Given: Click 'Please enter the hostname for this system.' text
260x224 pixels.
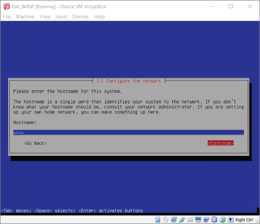Looking at the screenshot, I should [x=68, y=91].
